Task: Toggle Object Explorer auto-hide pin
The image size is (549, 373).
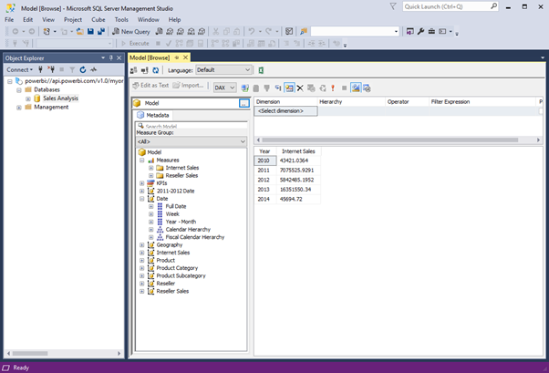Action: 111,57
